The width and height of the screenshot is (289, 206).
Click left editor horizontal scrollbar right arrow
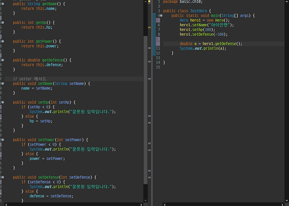click(141, 205)
